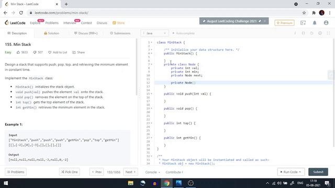Open the user profile avatar menu

tap(326, 22)
